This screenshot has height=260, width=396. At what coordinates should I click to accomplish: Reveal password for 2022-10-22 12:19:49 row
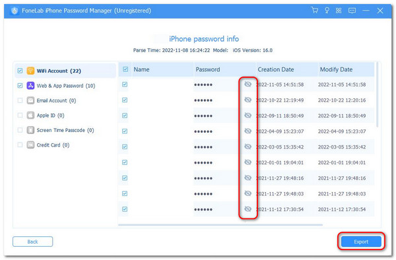(x=247, y=100)
